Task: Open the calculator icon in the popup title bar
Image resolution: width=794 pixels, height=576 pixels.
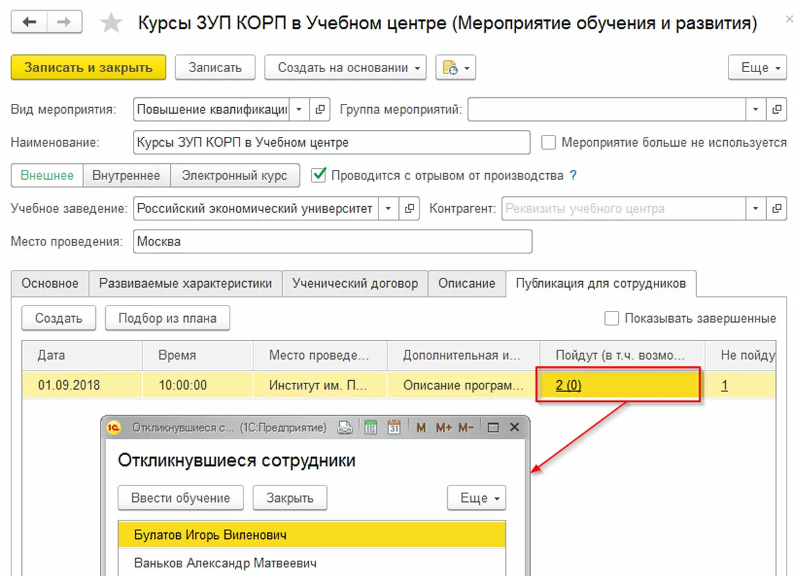Action: point(371,428)
